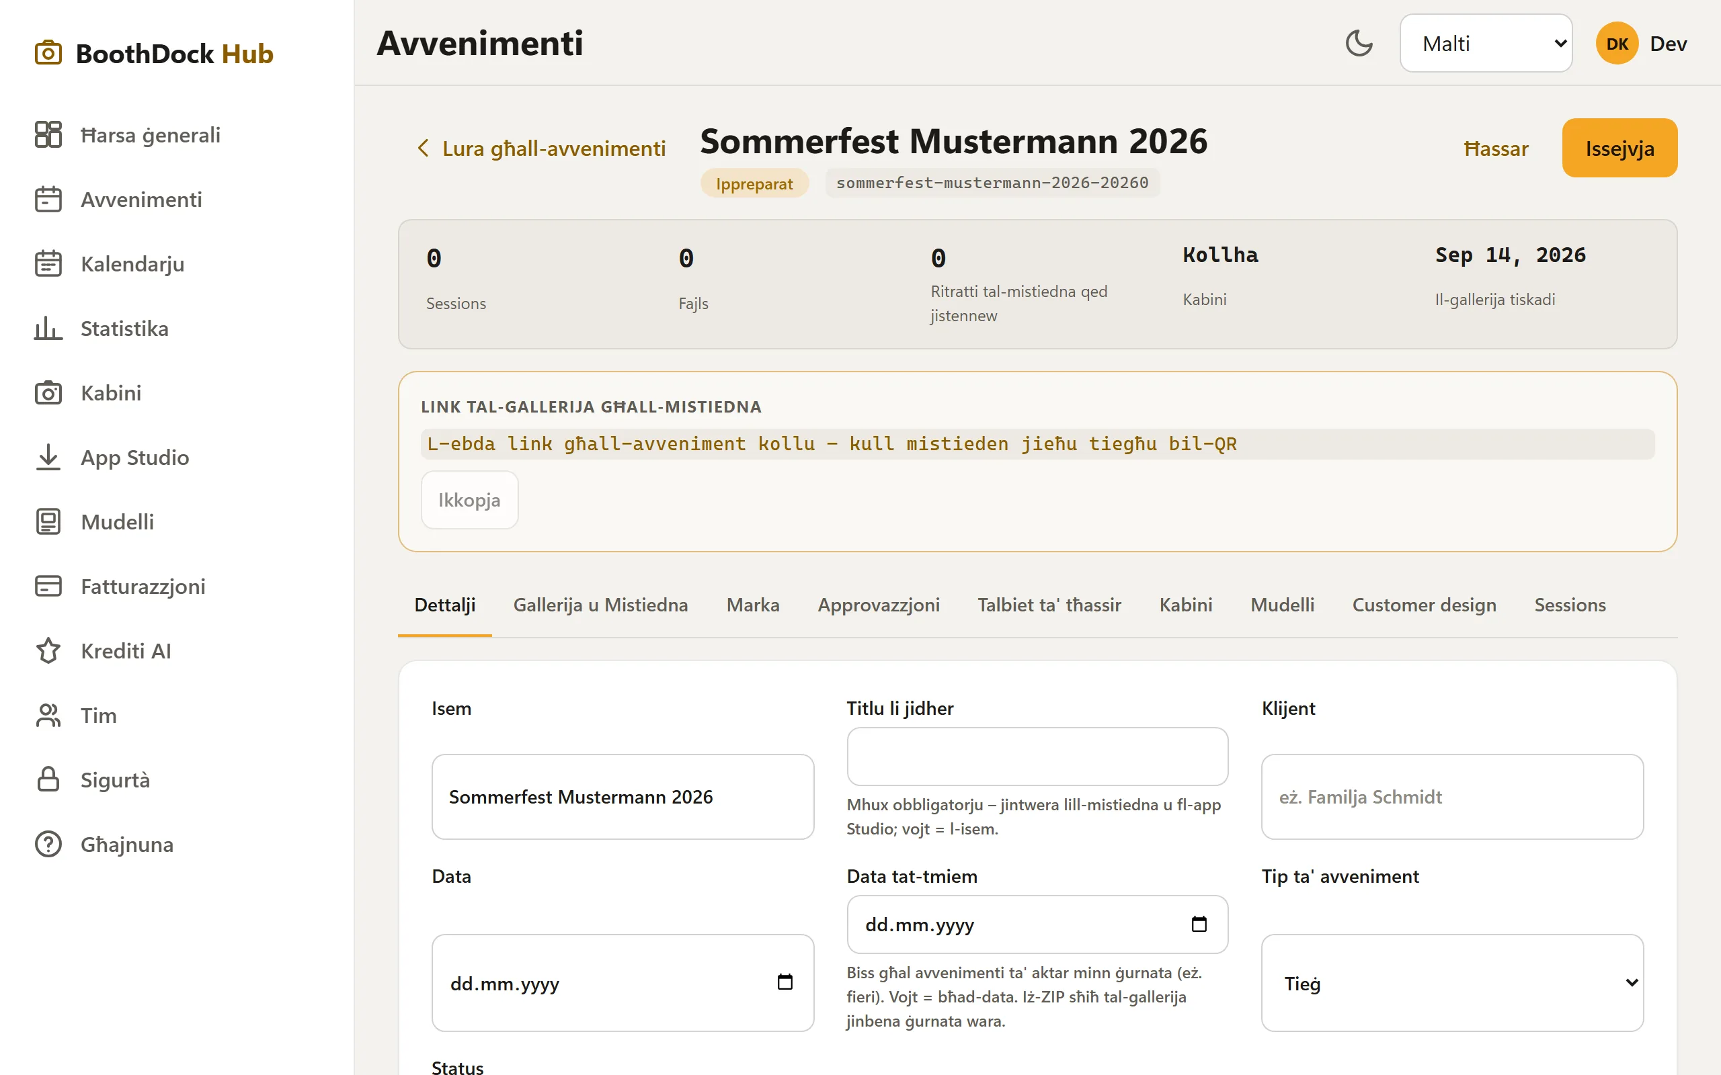Click the back chevron beside Lura għall-avvenimenti
This screenshot has width=1721, height=1075.
[x=423, y=148]
